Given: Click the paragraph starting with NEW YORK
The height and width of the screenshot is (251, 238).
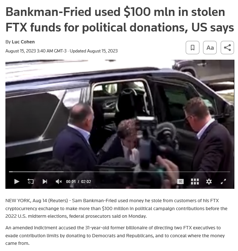Looking at the screenshot, I should (x=116, y=208).
